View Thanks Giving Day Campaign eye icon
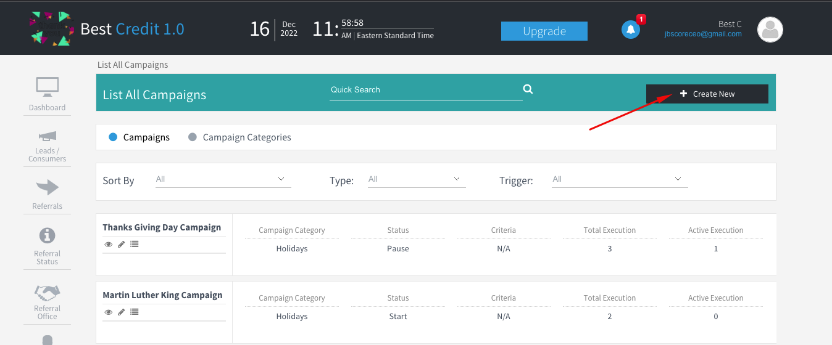The height and width of the screenshot is (345, 832). click(109, 244)
